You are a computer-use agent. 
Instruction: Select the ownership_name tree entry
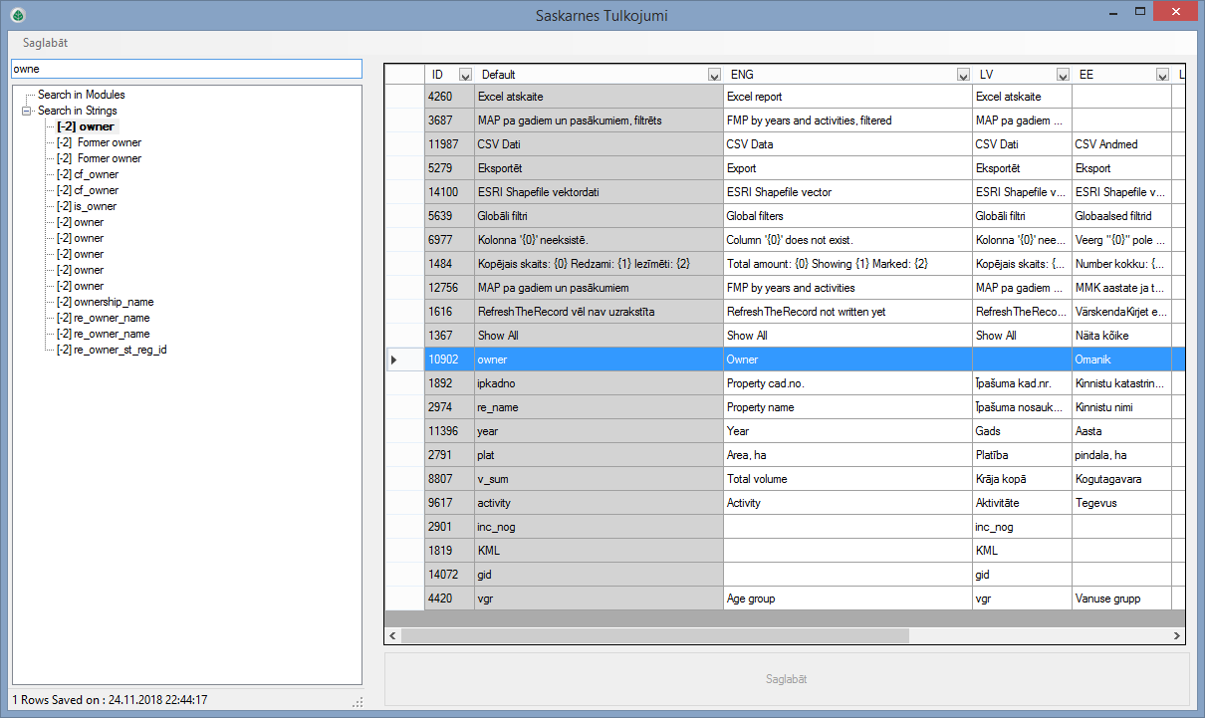pos(105,302)
